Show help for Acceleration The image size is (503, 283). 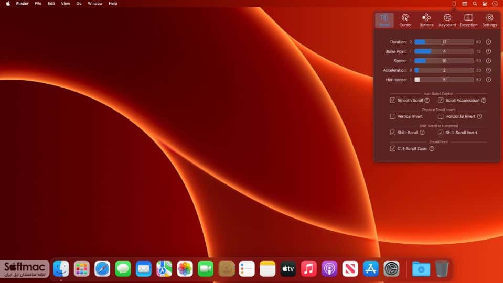488,70
